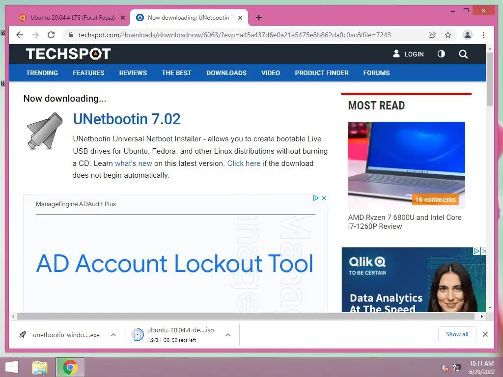Click the TechSpot logo
Screen dimensions: 503x377
[x=68, y=54]
